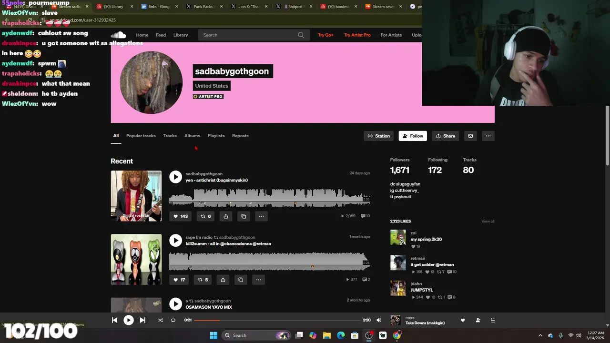Open the Windows Start menu

(x=213, y=335)
